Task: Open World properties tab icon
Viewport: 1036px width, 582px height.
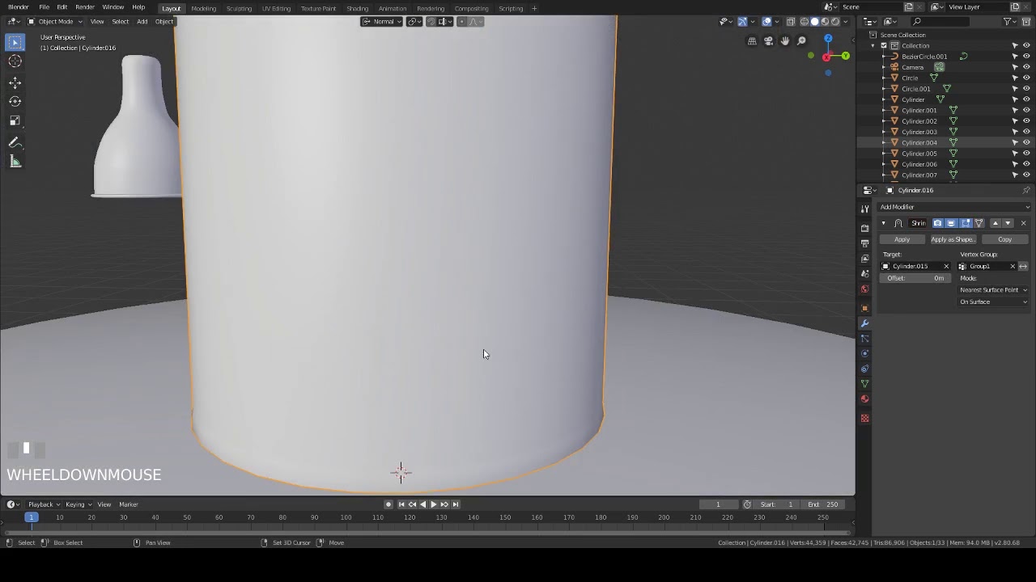Action: pyautogui.click(x=864, y=289)
